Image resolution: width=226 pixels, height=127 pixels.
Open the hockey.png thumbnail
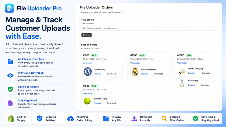182,83
